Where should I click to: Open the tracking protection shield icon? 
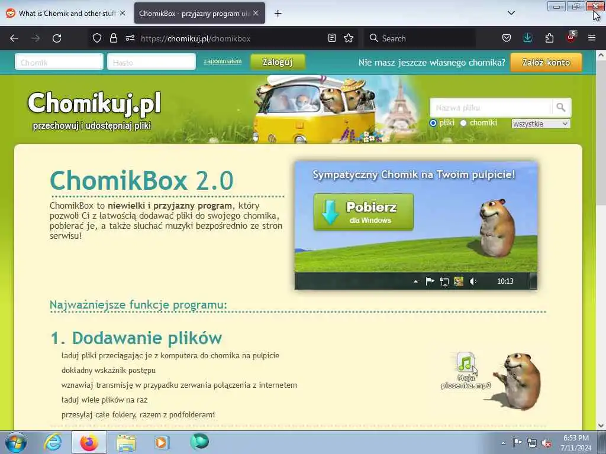97,38
